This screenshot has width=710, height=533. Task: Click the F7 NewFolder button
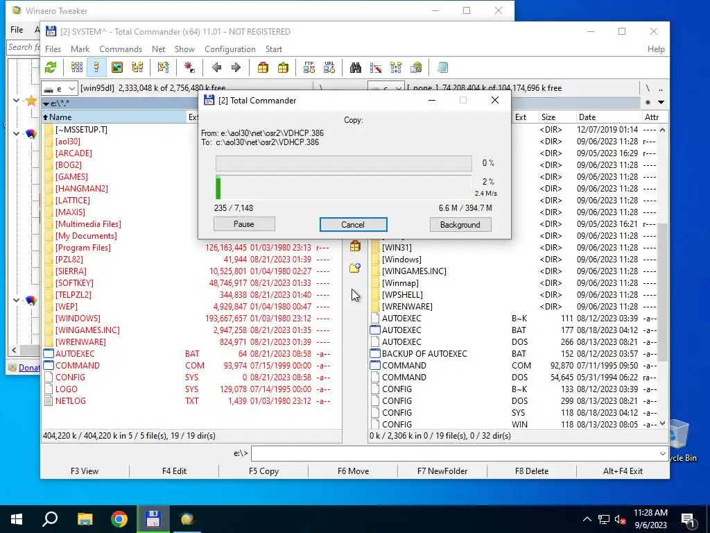click(x=442, y=471)
